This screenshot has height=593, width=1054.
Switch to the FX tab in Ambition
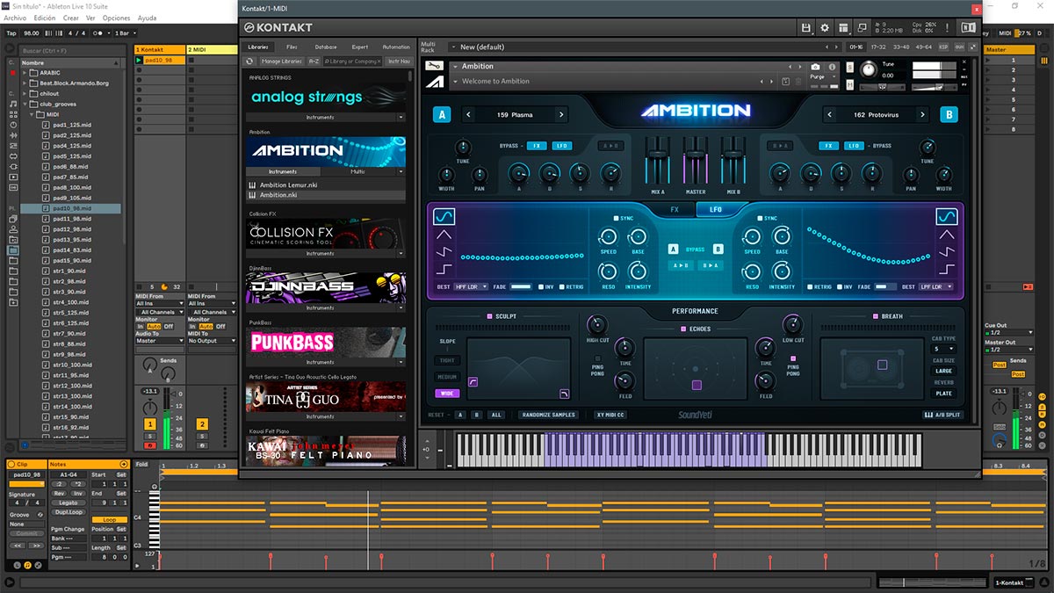[x=675, y=210]
